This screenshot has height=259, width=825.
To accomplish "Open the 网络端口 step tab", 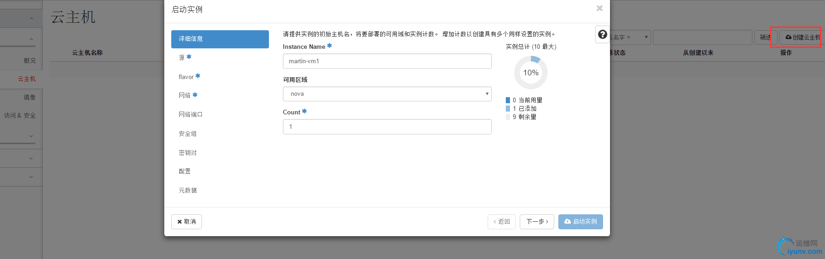I will click(190, 114).
